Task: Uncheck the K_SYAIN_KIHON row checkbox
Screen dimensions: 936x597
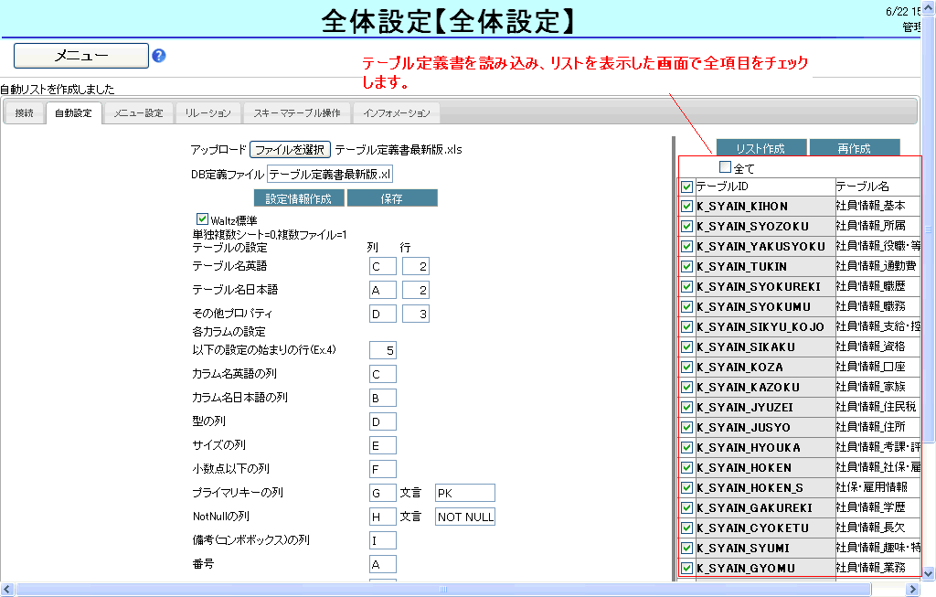Action: 686,206
